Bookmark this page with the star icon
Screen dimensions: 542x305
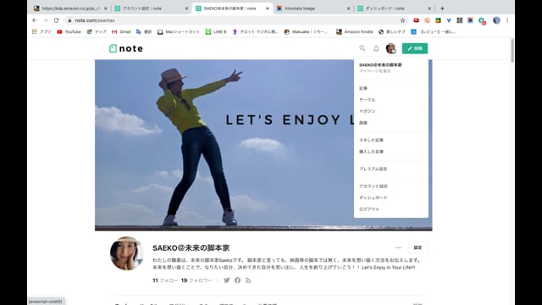(x=403, y=20)
